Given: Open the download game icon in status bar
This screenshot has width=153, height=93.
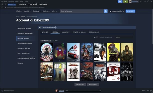Looking at the screenshot, I should click(x=56, y=90).
